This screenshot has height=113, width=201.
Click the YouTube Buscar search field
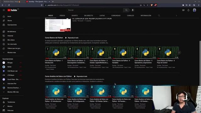95,10
